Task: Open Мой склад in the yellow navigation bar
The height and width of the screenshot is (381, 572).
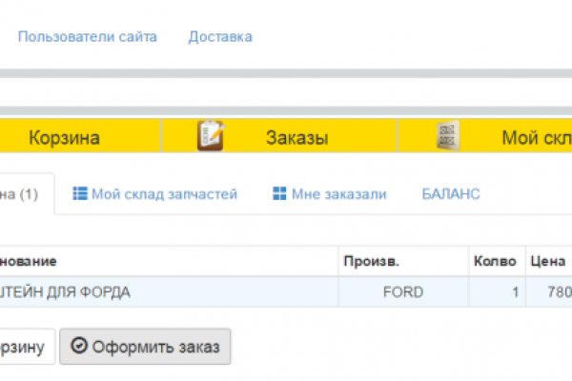Action: coord(536,137)
